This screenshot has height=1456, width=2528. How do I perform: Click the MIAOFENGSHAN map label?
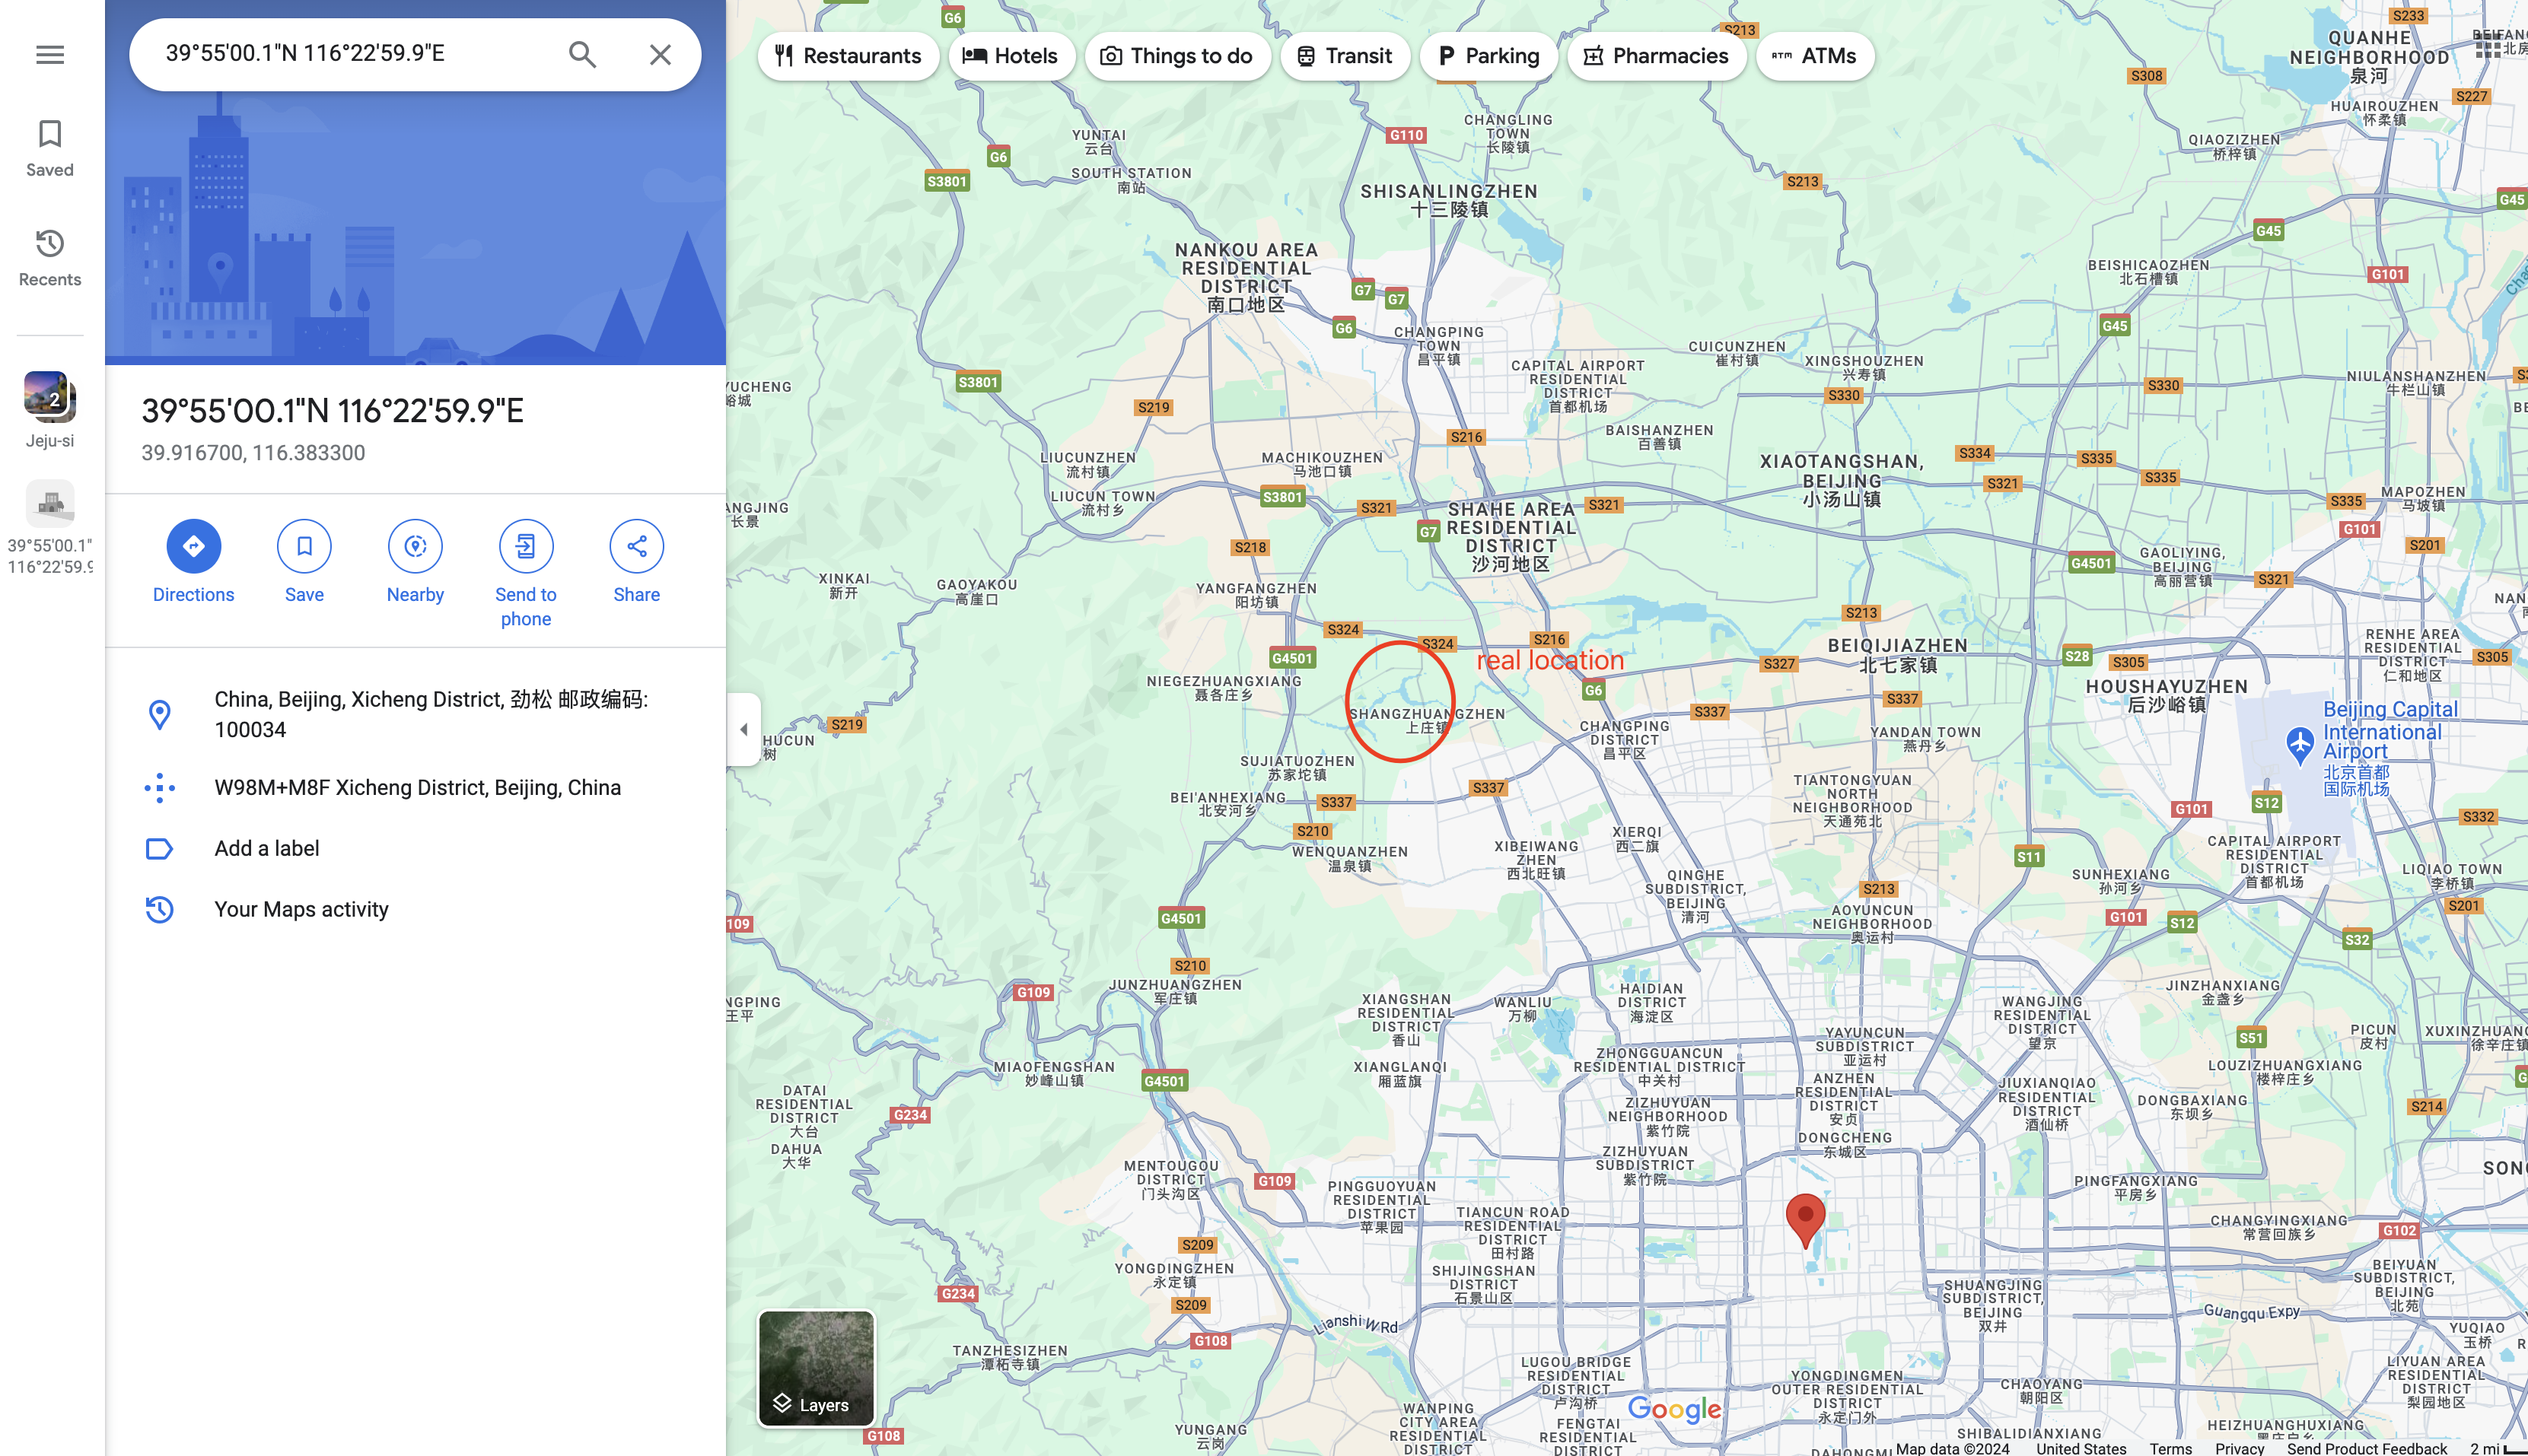1053,1073
